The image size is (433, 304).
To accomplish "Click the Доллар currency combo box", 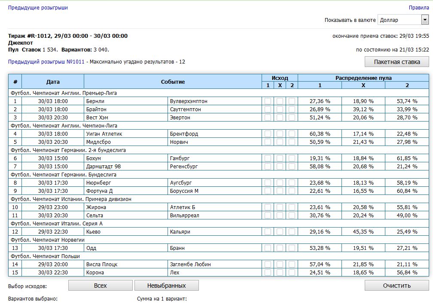I will point(399,20).
